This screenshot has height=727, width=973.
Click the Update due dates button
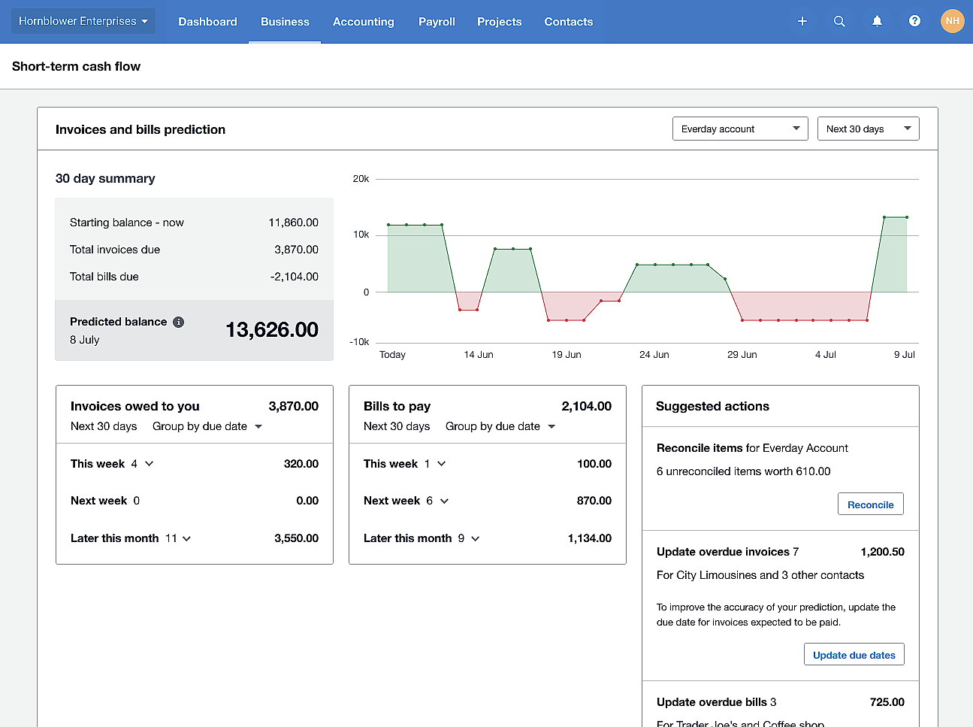click(x=854, y=655)
